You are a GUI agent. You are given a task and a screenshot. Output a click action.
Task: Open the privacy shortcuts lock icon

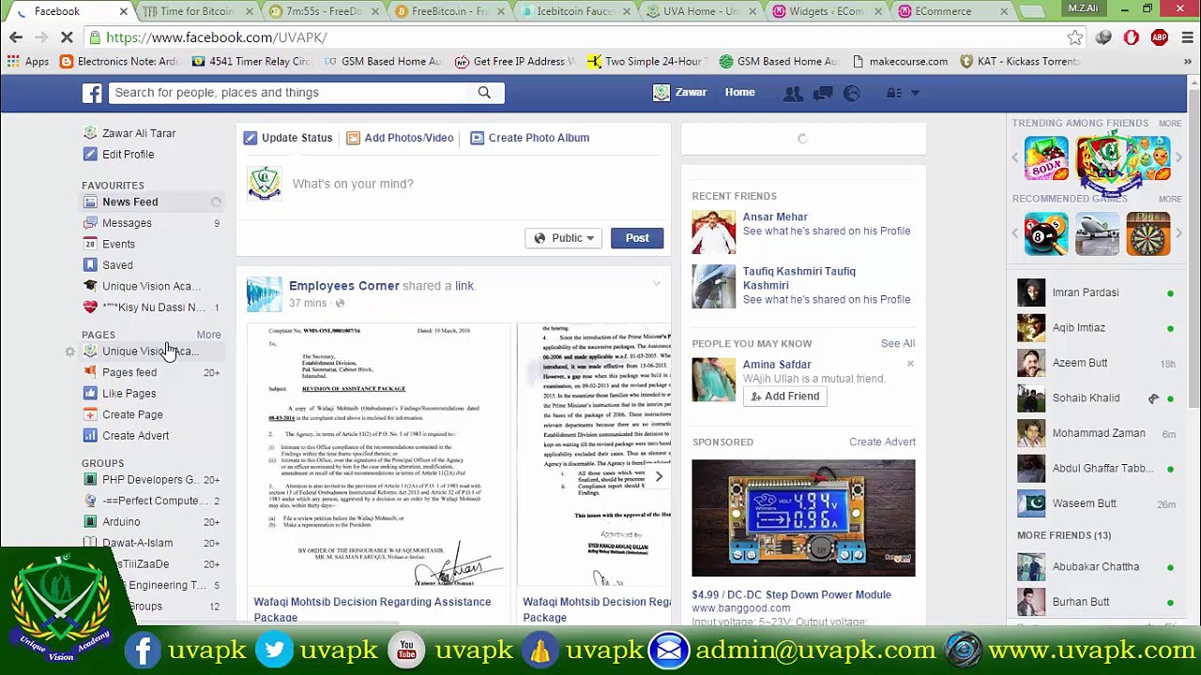(x=894, y=93)
